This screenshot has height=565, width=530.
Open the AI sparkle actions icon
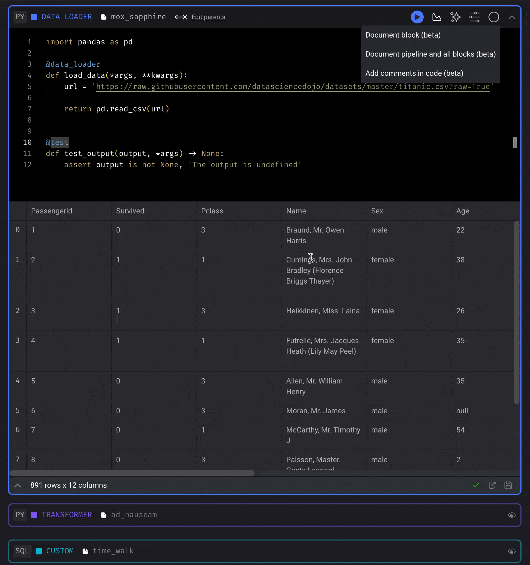click(x=455, y=17)
